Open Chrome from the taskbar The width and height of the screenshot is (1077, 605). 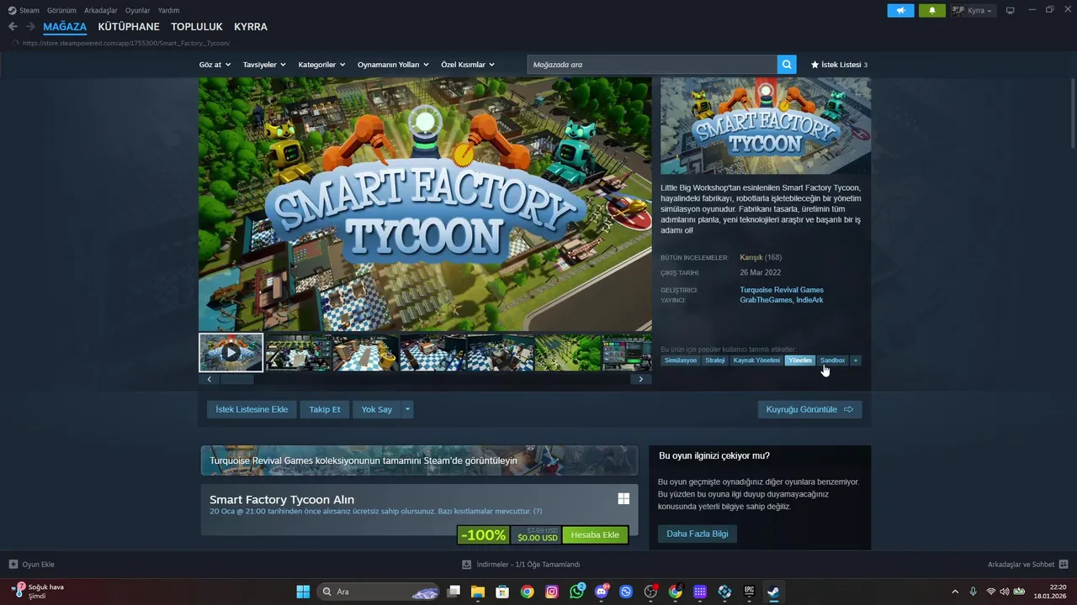click(527, 592)
